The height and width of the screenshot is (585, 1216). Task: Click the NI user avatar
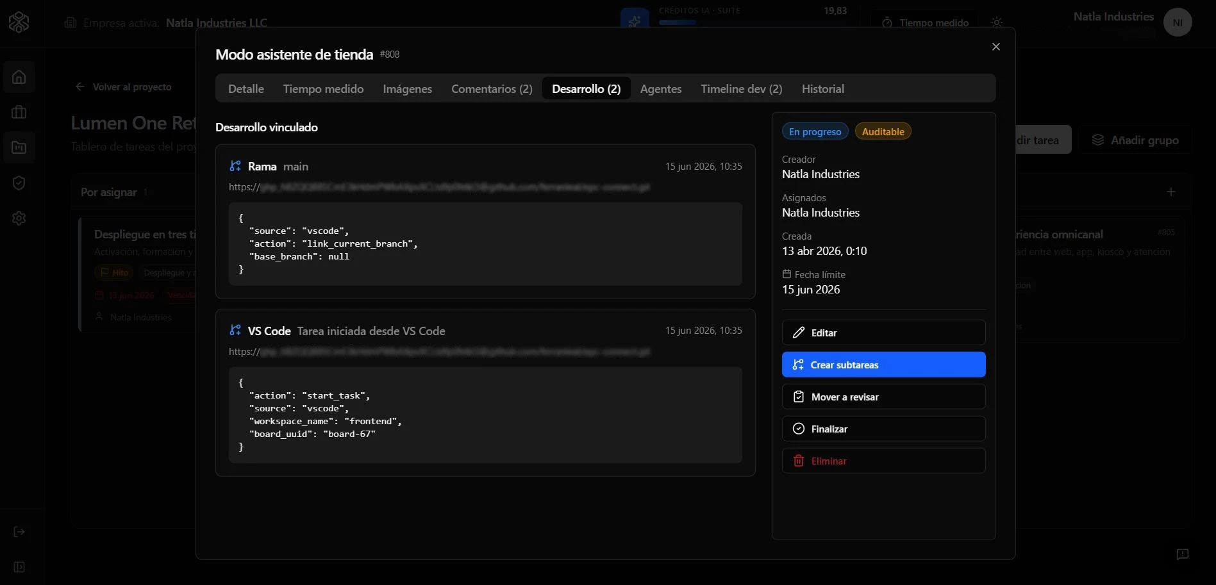pyautogui.click(x=1178, y=22)
